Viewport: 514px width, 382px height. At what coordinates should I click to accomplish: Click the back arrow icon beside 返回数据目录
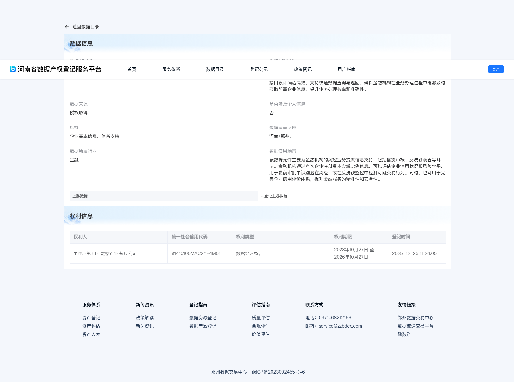pos(67,27)
